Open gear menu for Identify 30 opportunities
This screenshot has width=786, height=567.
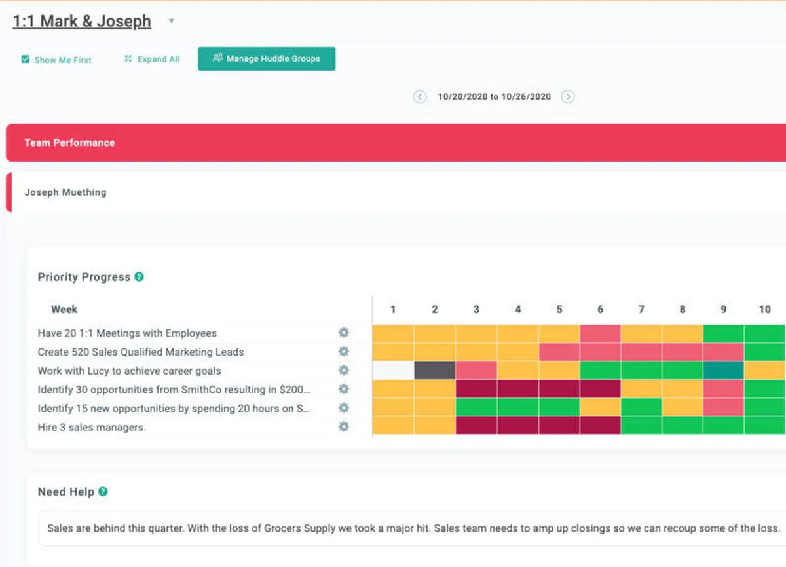coord(344,389)
